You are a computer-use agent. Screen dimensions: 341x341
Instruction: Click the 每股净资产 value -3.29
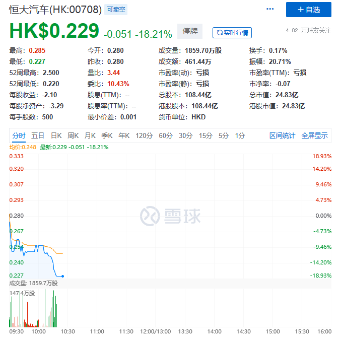56,106
